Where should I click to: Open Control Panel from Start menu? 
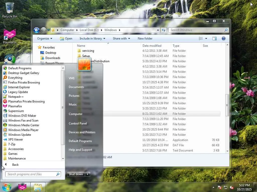tap(78, 123)
